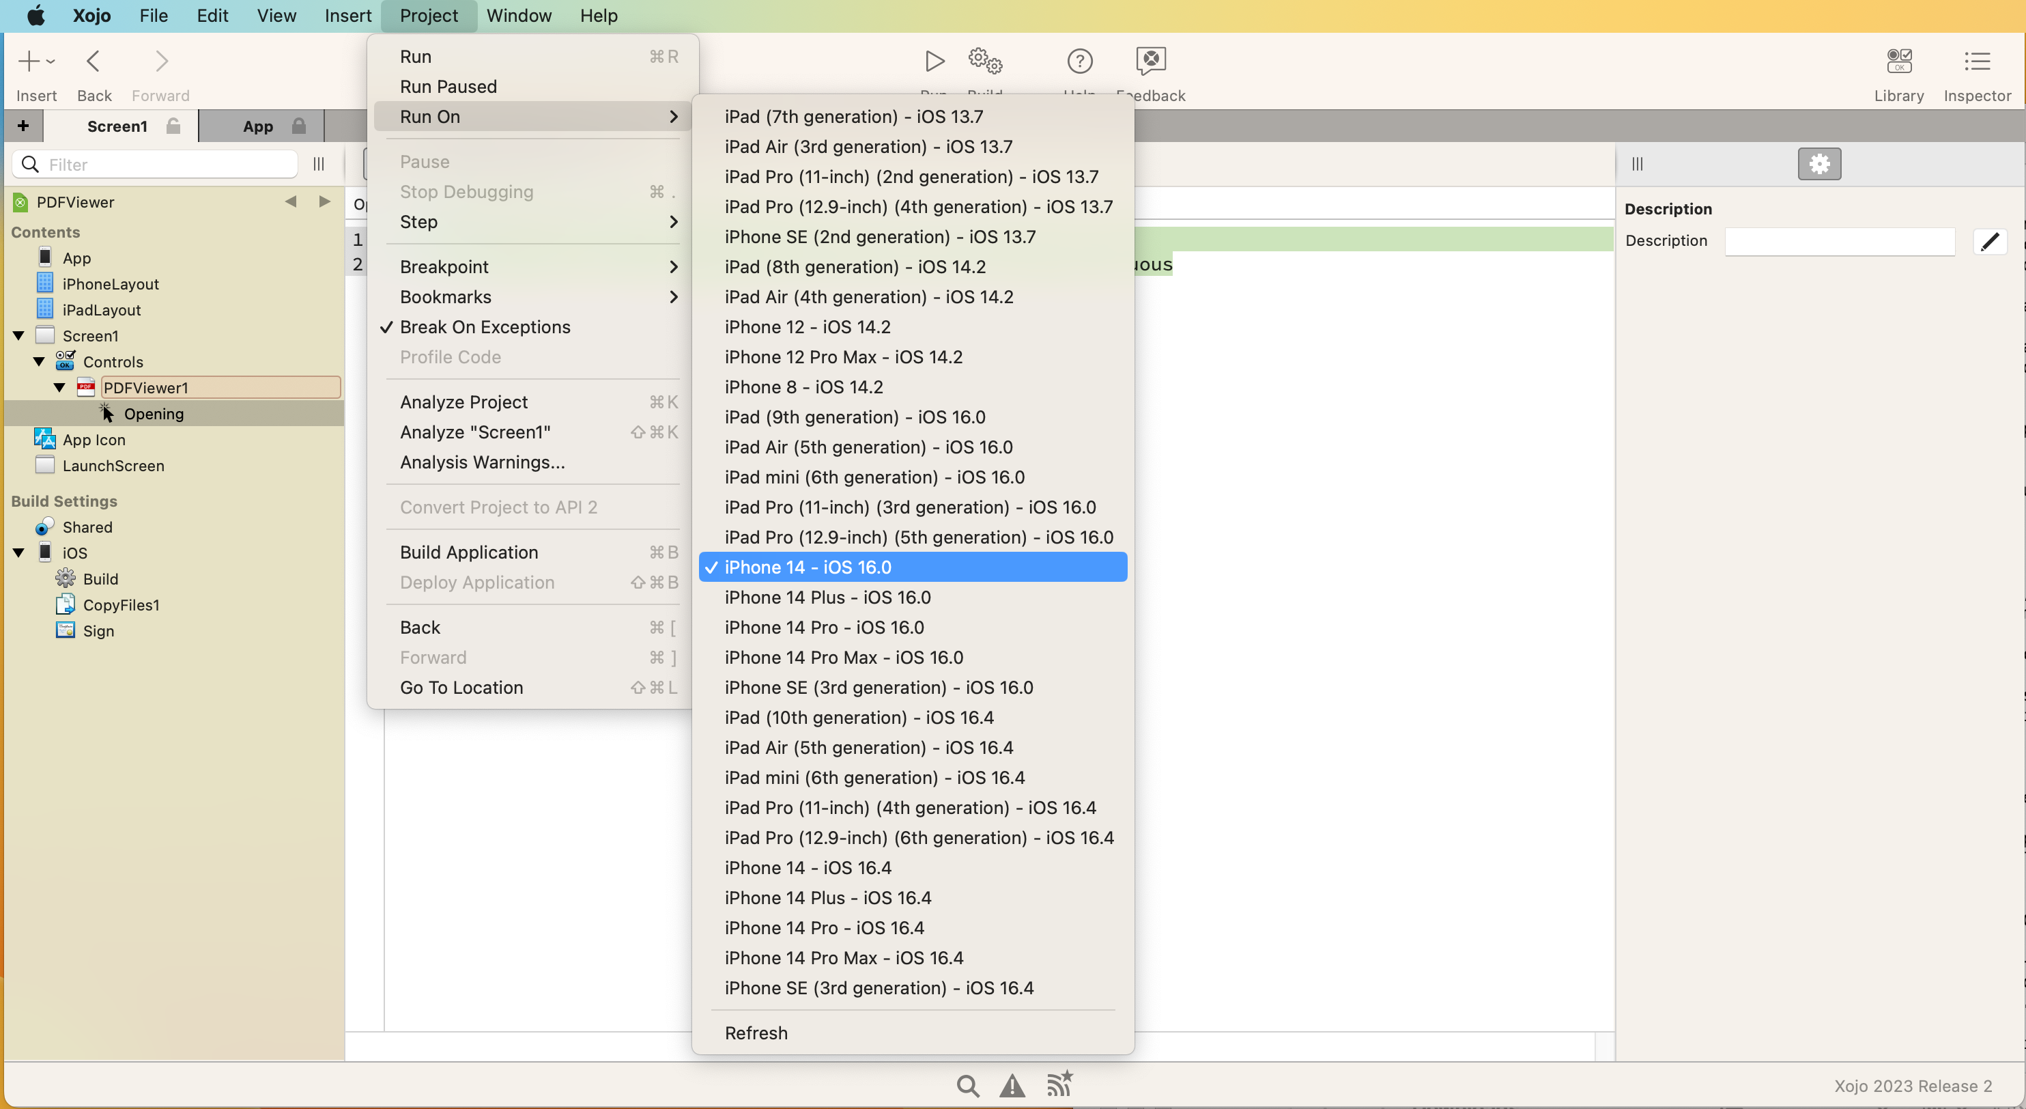
Task: Switch to the App tab
Action: pos(259,126)
